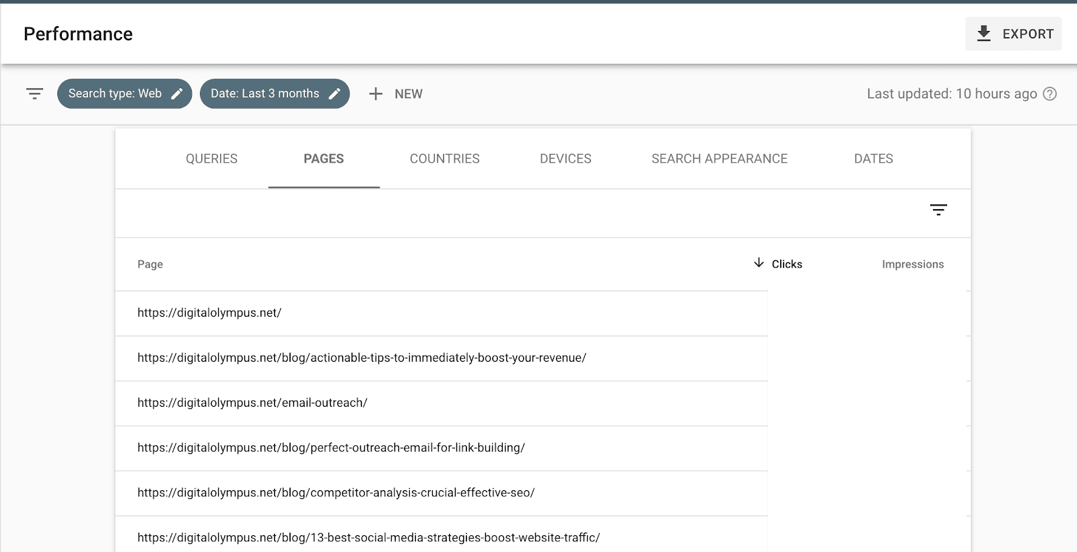Add a NEW filter
1077x552 pixels.
(x=396, y=94)
